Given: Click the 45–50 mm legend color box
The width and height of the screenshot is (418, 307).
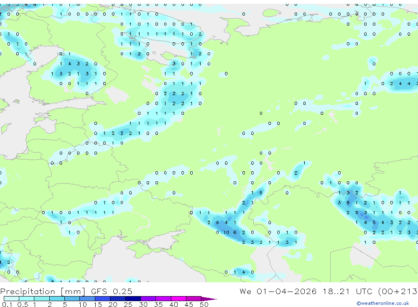Looking at the screenshot, I should [x=194, y=299].
